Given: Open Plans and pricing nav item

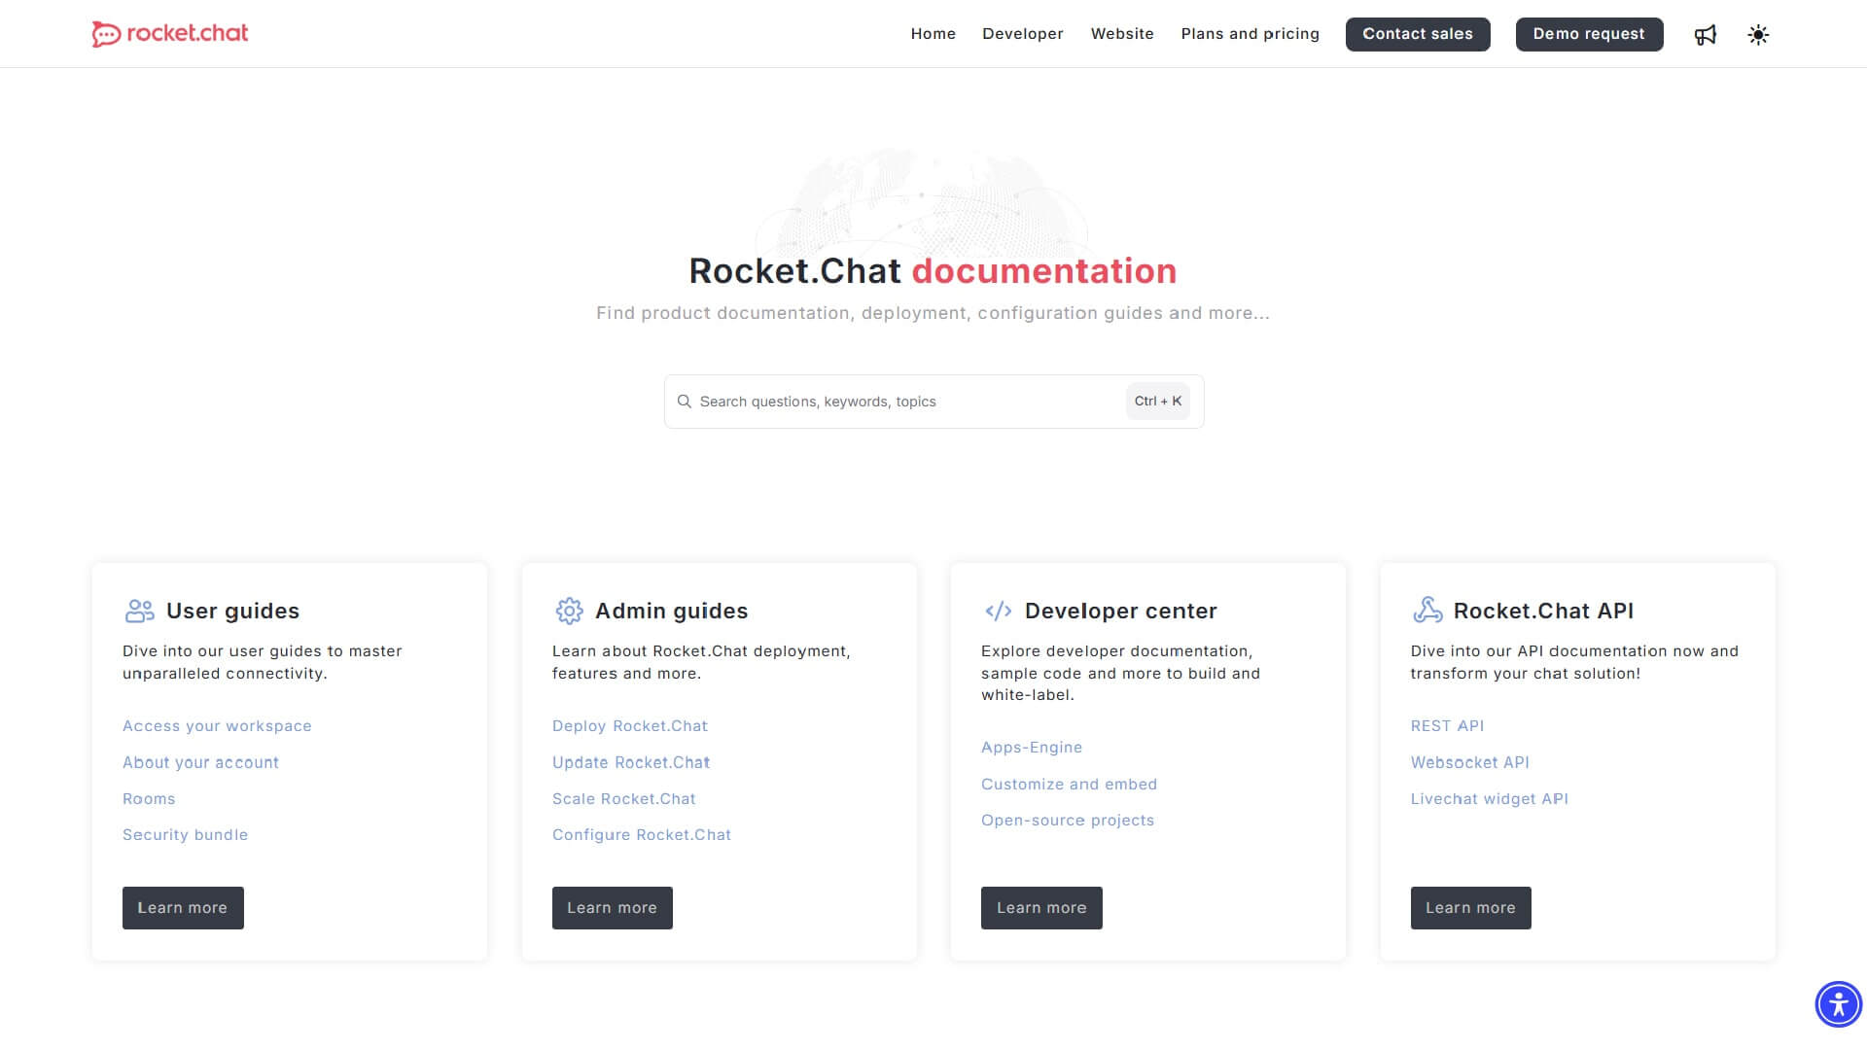Looking at the screenshot, I should click(1251, 34).
